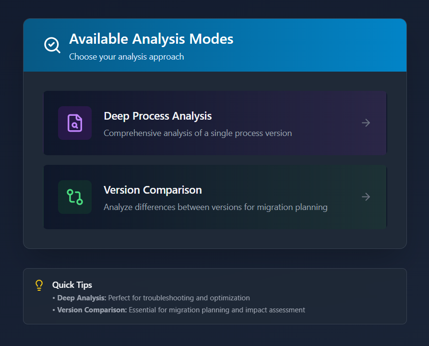429x346 pixels.
Task: Click the purple document search icon
Action: click(x=75, y=123)
